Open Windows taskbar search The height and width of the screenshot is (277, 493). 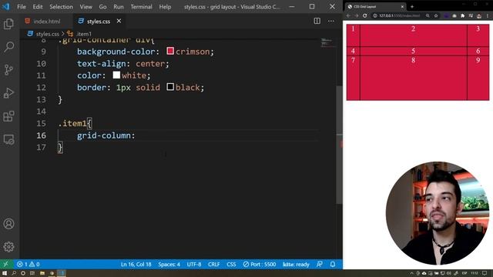[14, 273]
